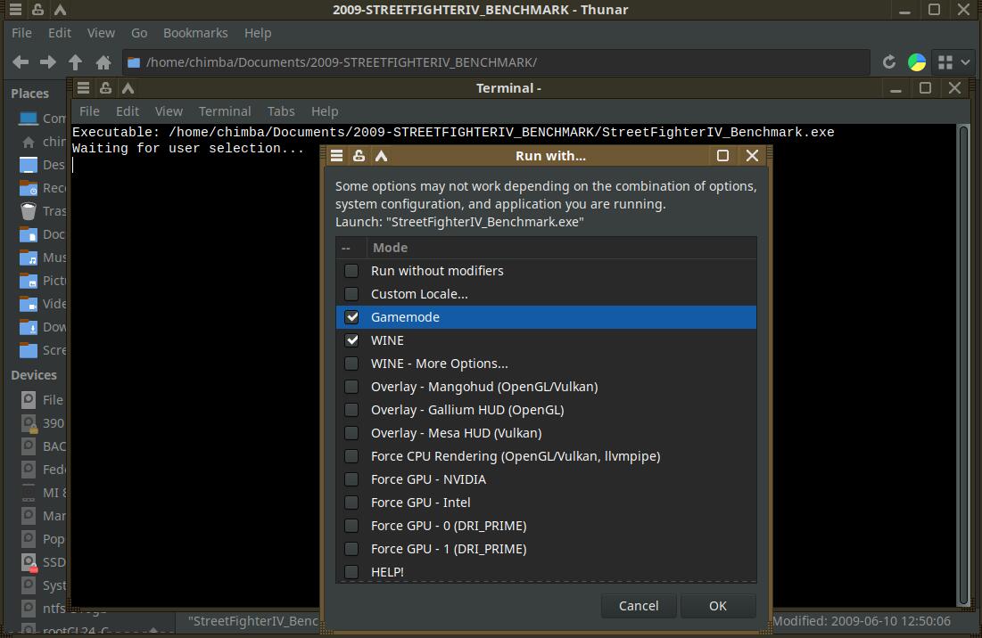The image size is (982, 638).
Task: Open Terminal Tabs menu
Action: coord(281,110)
